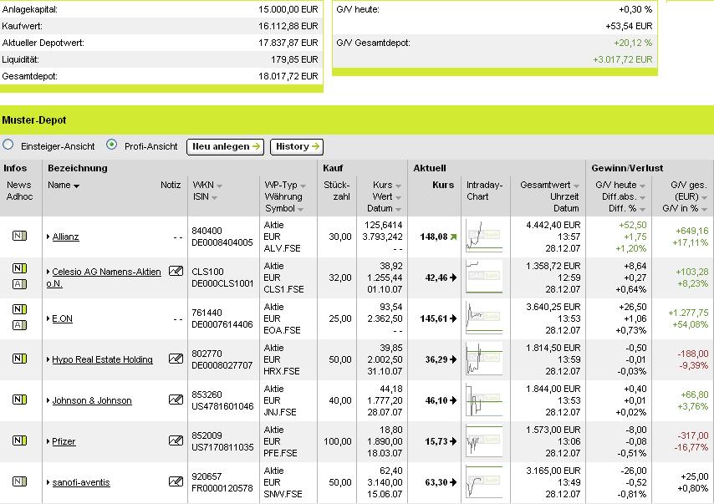
Task: Click the trend arrow beside Pfizer price 15,73
Action: 453,441
